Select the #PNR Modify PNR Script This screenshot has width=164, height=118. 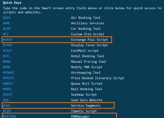point(7,67)
